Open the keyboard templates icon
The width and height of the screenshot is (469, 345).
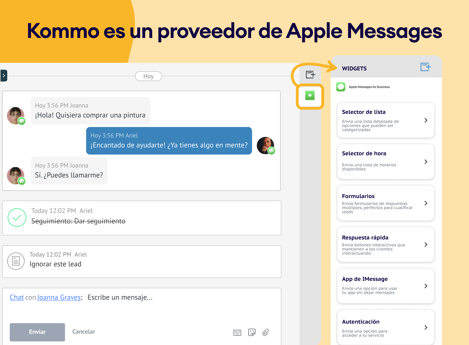click(x=237, y=333)
